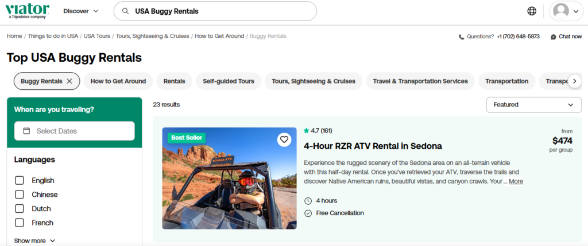Click the clock icon beside 4 hours
Screen dimensions: 588x246
308,201
